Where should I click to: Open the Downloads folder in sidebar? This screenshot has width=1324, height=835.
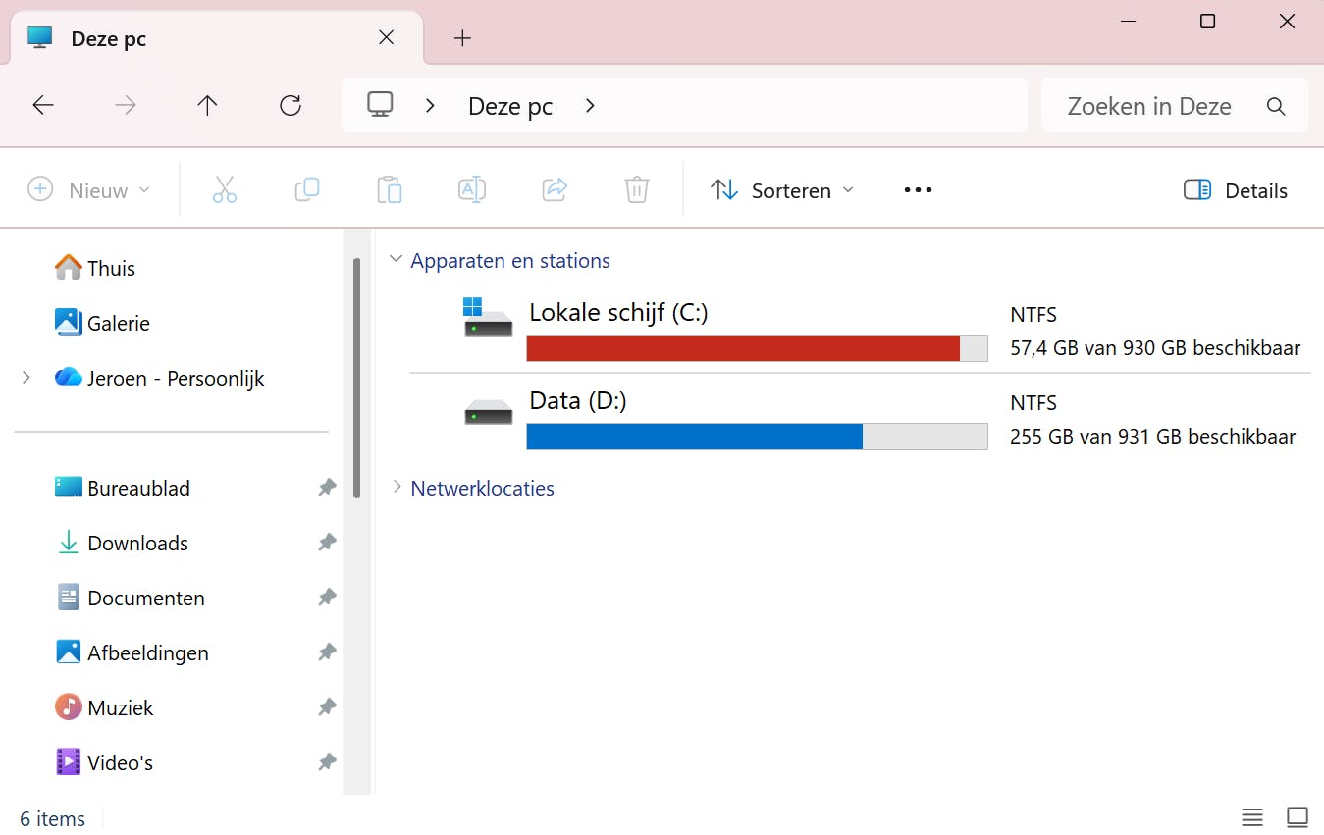pyautogui.click(x=137, y=543)
